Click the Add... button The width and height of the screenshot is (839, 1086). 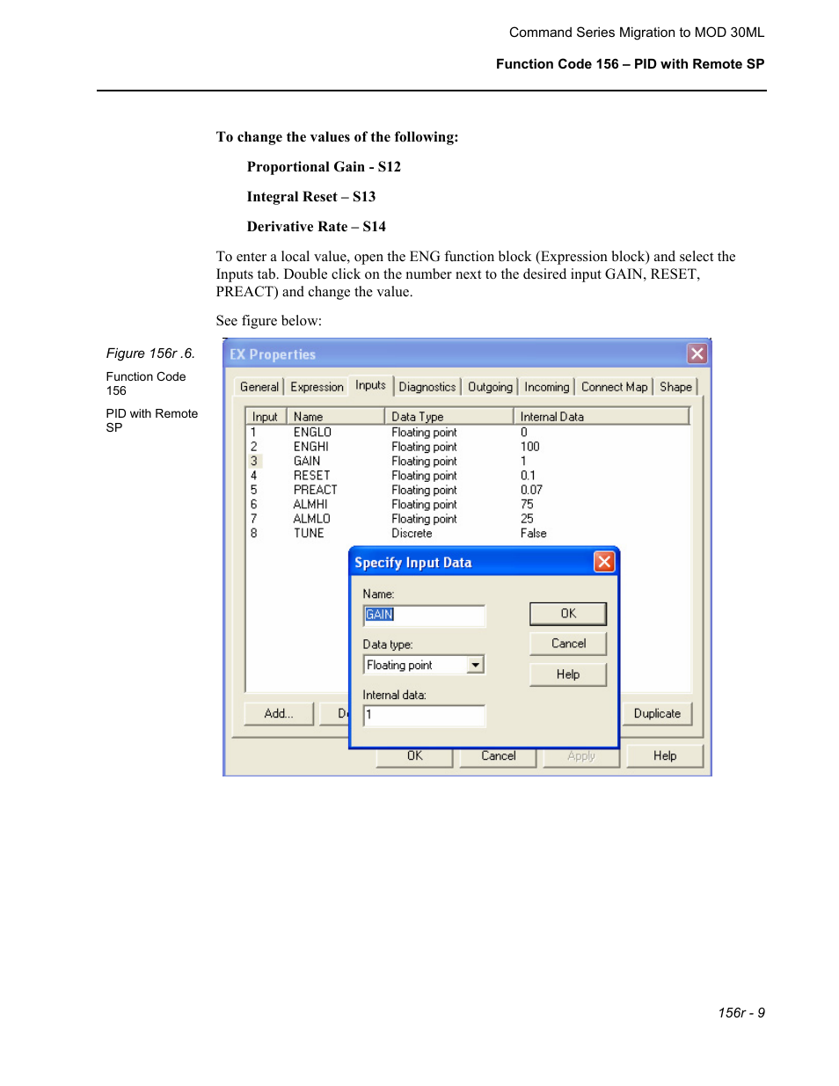click(x=279, y=713)
